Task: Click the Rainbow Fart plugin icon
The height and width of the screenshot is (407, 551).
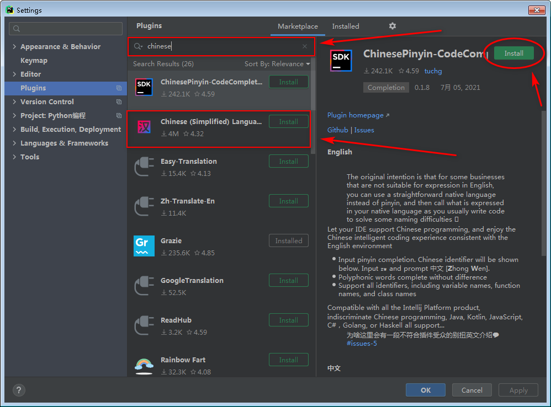Action: (144, 366)
